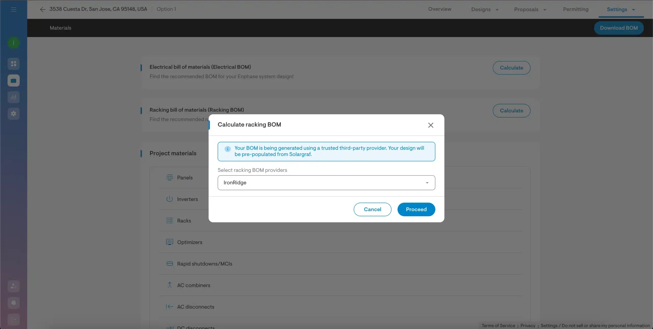
Task: Click the Cancel button
Action: pyautogui.click(x=372, y=209)
